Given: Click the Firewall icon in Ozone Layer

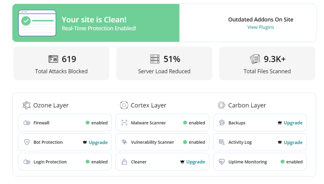Looking at the screenshot, I should (x=27, y=123).
